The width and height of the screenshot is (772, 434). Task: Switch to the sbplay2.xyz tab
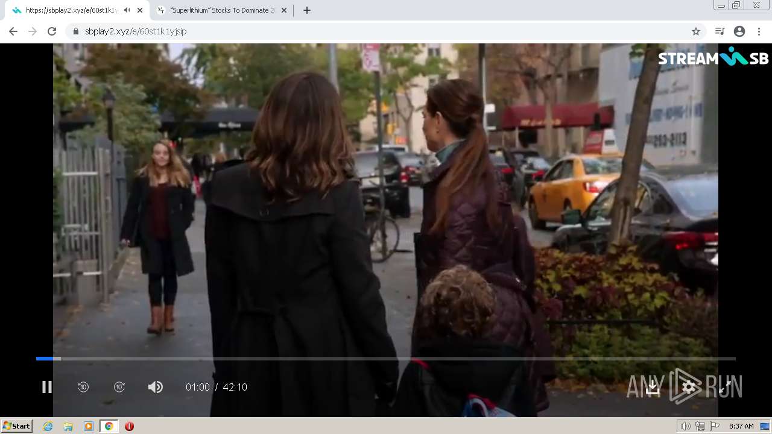71,10
